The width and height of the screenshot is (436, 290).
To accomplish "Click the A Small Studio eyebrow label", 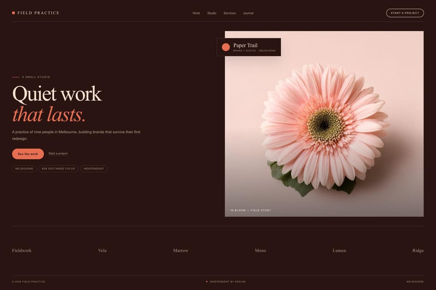I will click(x=36, y=77).
